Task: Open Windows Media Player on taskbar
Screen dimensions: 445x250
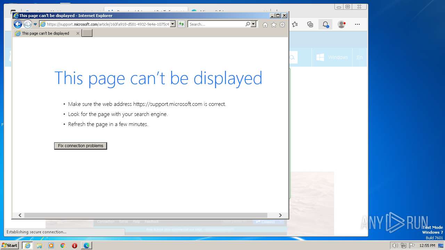Action: click(51, 245)
